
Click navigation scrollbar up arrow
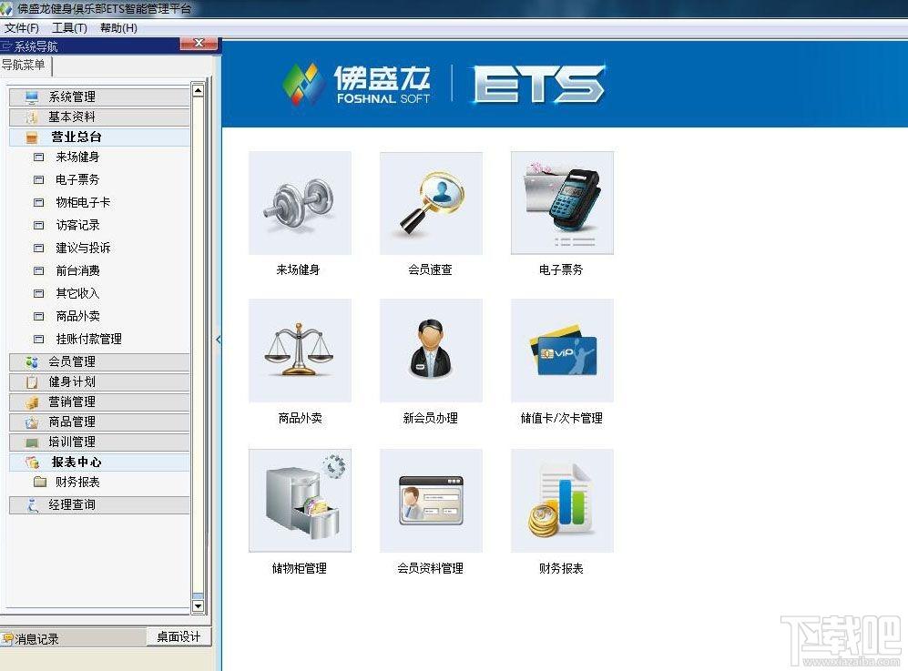click(x=198, y=90)
